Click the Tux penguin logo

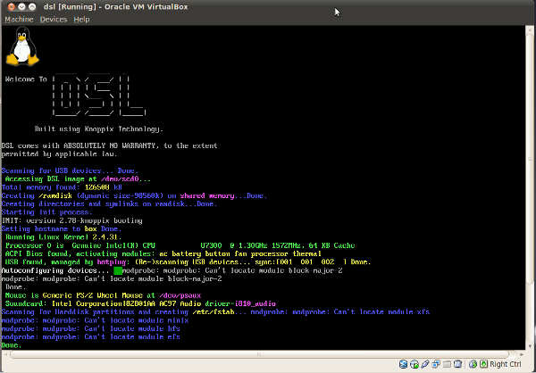[22, 46]
